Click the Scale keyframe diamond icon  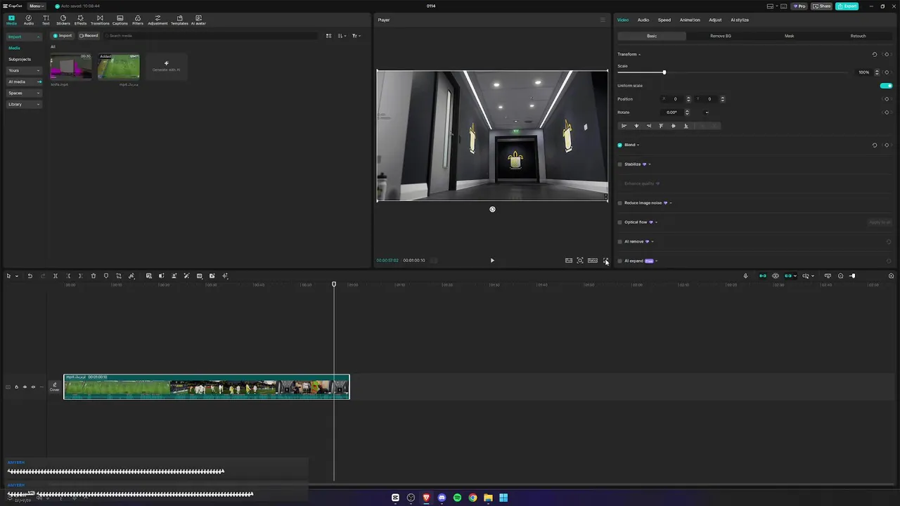click(x=887, y=72)
